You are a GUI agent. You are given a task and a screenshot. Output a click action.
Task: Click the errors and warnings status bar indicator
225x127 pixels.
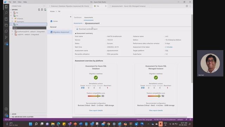tap(8, 120)
